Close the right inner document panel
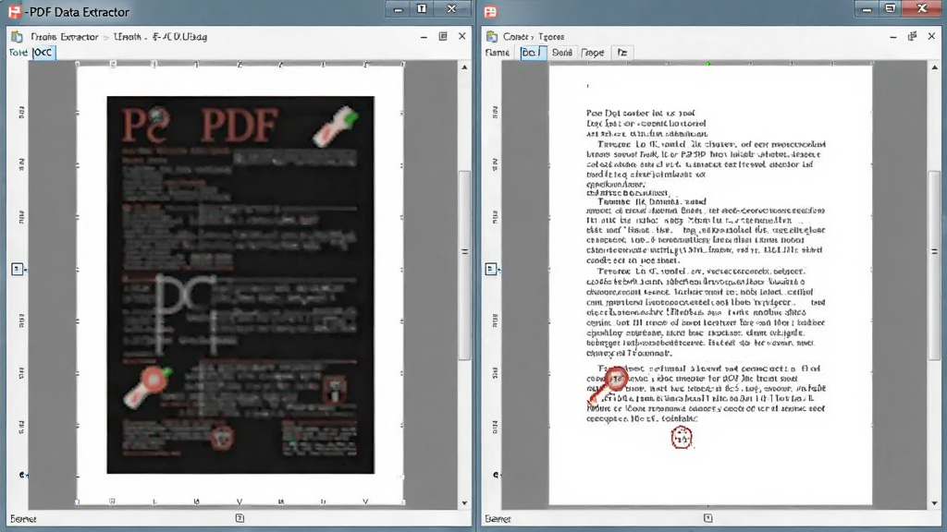Image resolution: width=947 pixels, height=532 pixels. [x=931, y=36]
